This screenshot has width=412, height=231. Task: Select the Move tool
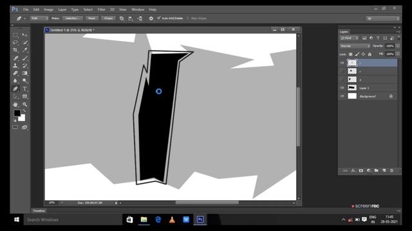point(24,35)
